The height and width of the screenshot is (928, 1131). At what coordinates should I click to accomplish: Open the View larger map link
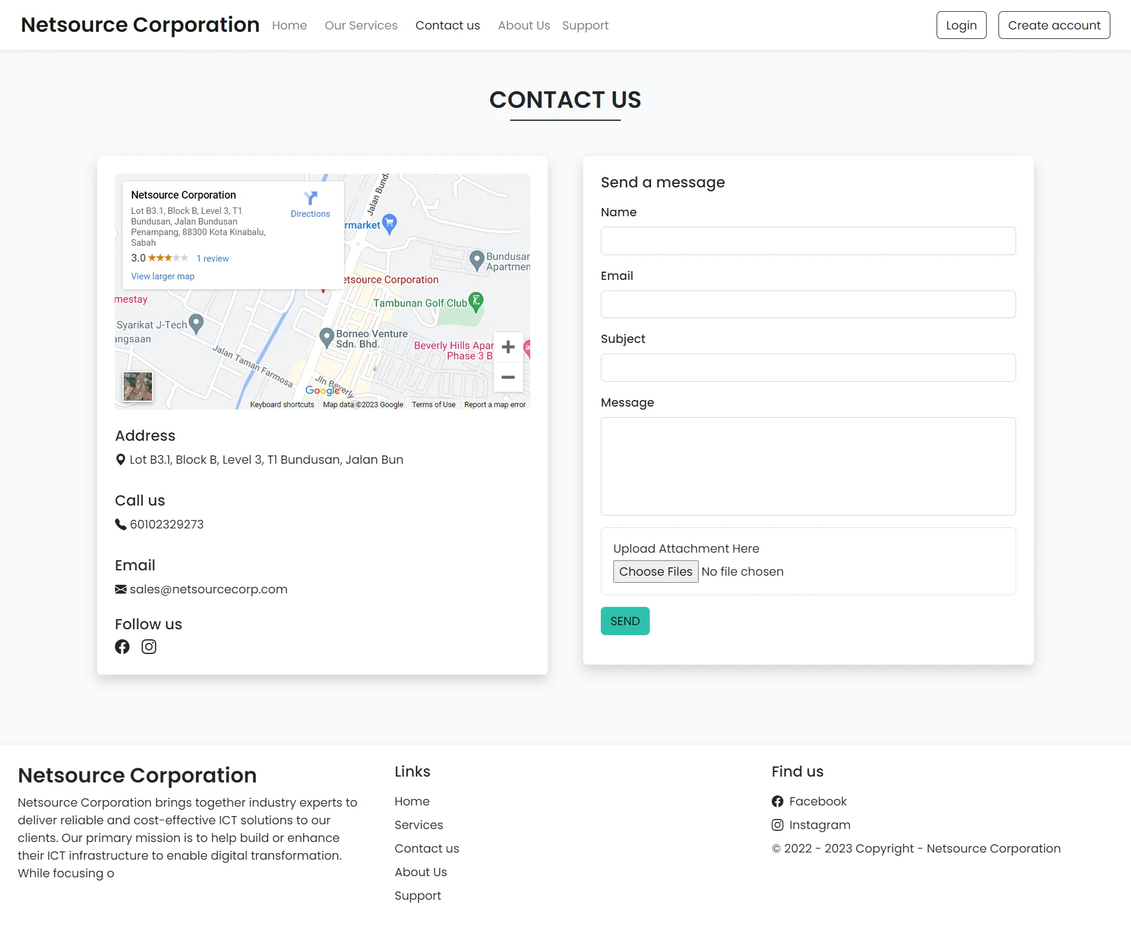point(163,276)
